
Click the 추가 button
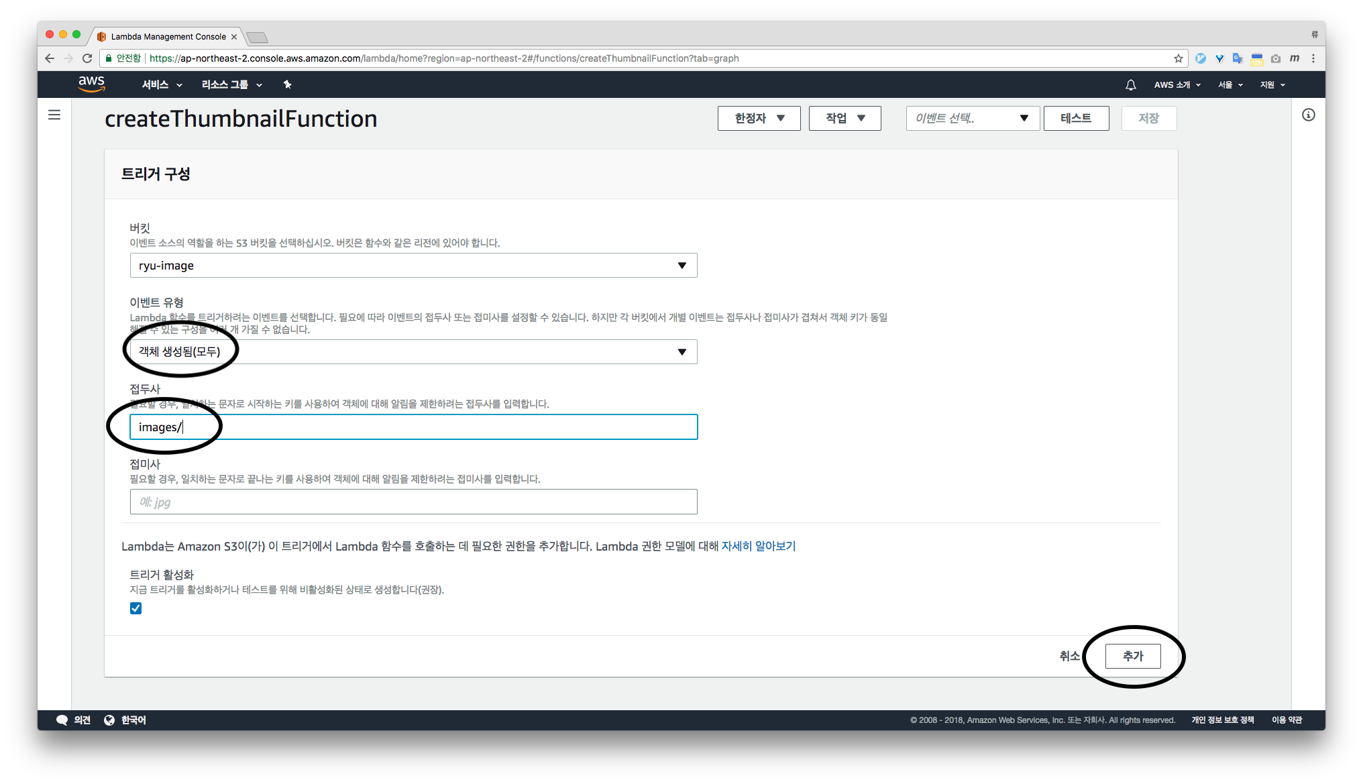[1132, 656]
